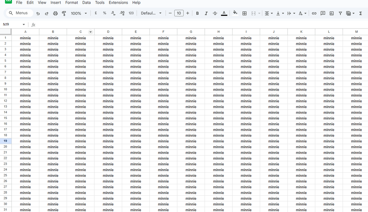Open the horizontal align dropdown
Image resolution: width=368 pixels, height=212 pixels.
point(269,13)
